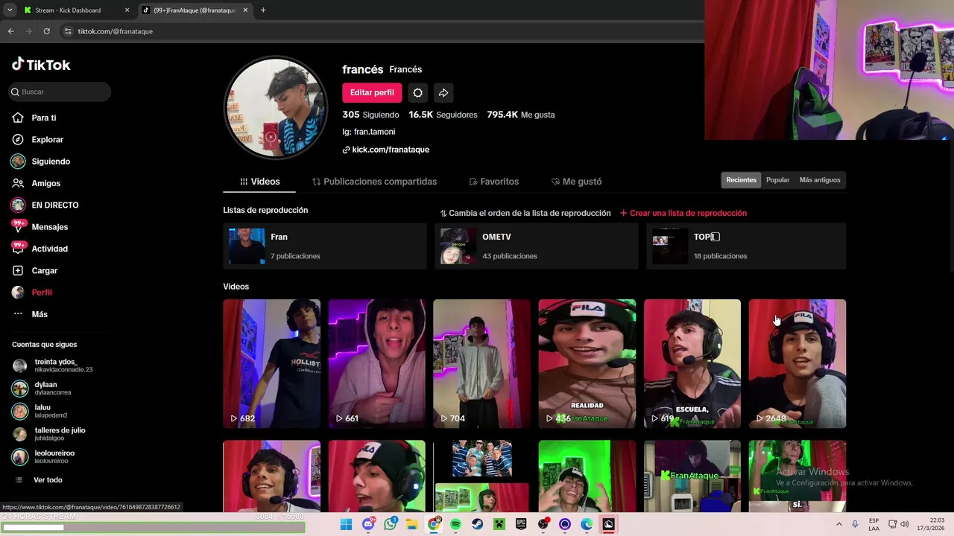The height and width of the screenshot is (536, 954).
Task: Open video with 2648 views
Action: pos(797,363)
